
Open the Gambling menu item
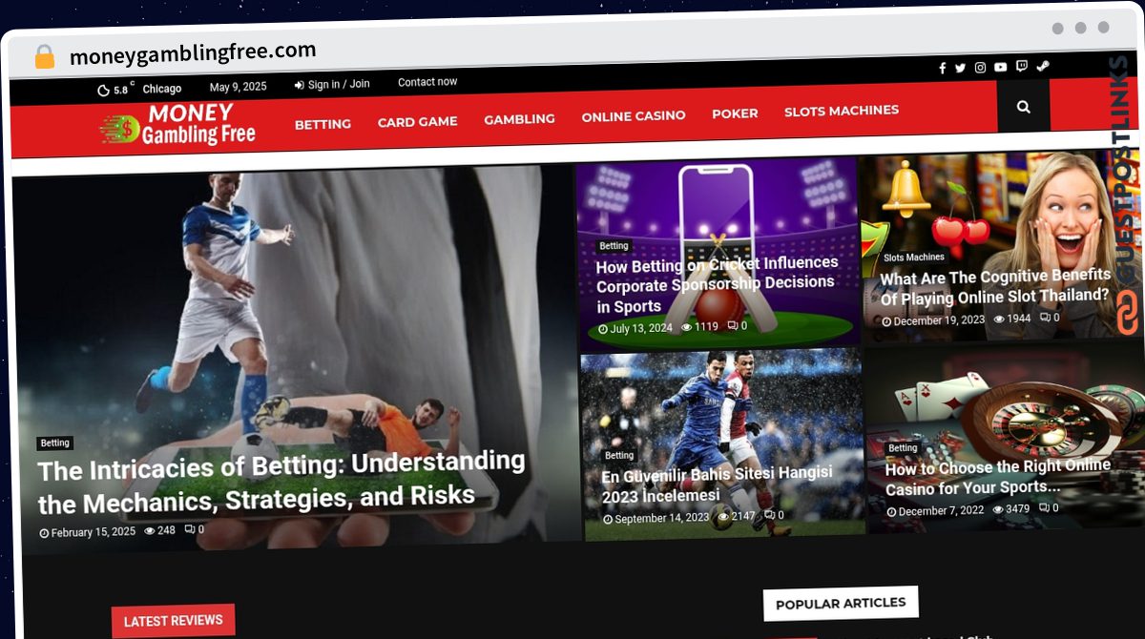point(519,119)
